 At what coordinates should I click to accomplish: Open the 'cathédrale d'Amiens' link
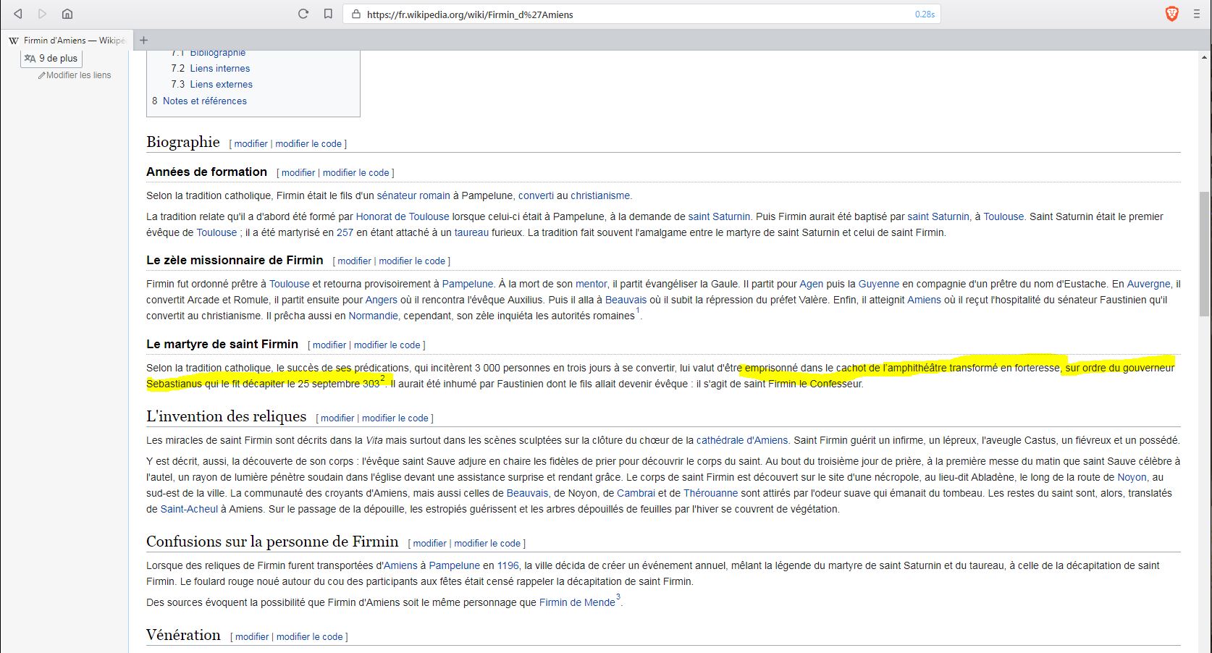[x=741, y=441]
